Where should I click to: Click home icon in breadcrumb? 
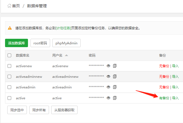point(9,6)
